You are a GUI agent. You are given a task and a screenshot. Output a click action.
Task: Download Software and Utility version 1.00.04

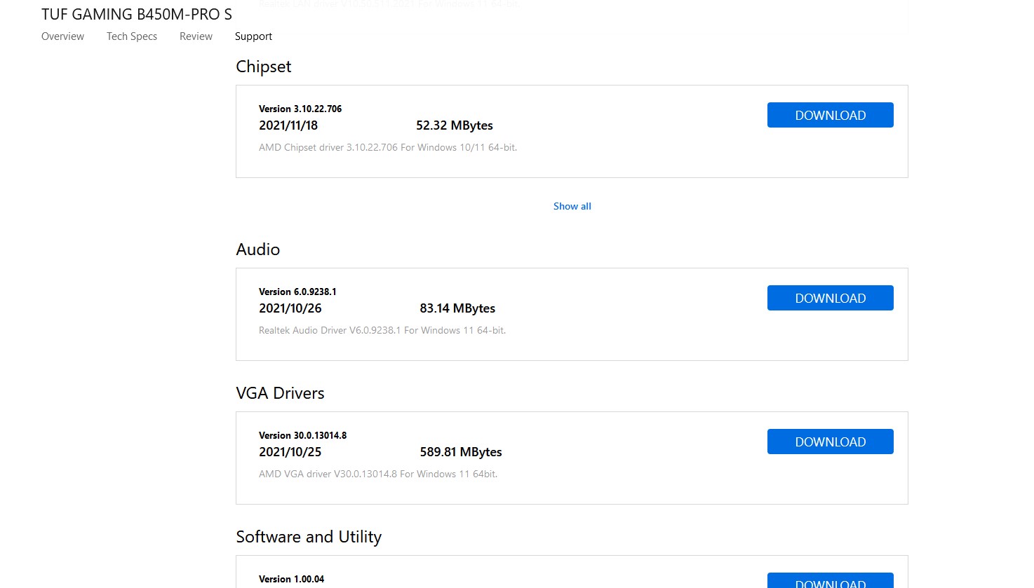click(x=830, y=582)
